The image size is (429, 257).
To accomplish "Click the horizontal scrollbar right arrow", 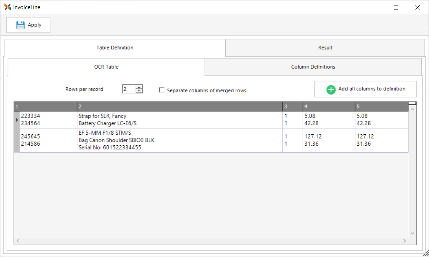I will pyautogui.click(x=405, y=241).
